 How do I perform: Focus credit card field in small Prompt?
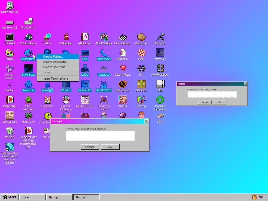pos(213,94)
